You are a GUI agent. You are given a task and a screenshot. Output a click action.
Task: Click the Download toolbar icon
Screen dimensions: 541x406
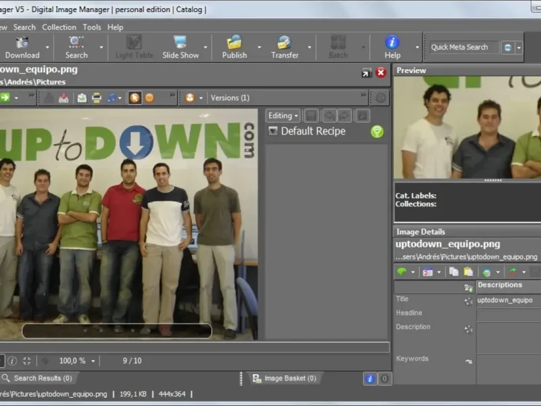coord(22,47)
